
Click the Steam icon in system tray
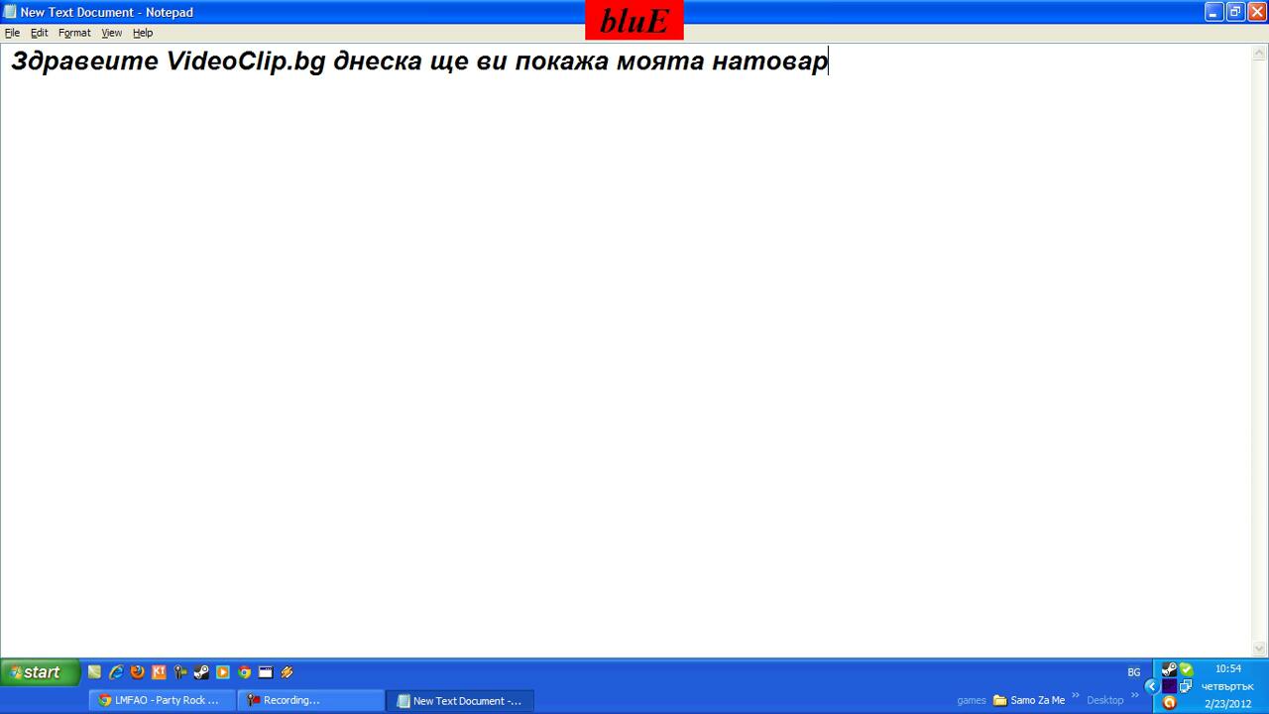coord(1169,669)
